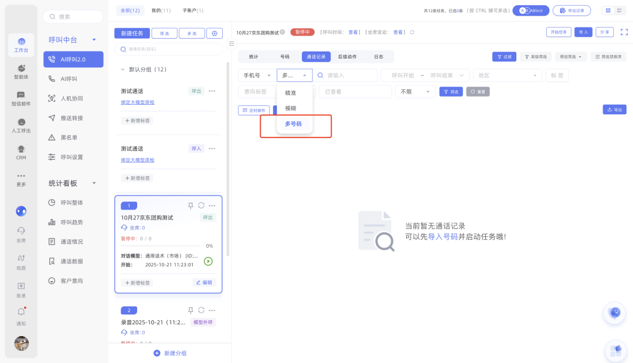Switch to the 号码 tab
Viewport: 633px width, 363px height.
284,57
